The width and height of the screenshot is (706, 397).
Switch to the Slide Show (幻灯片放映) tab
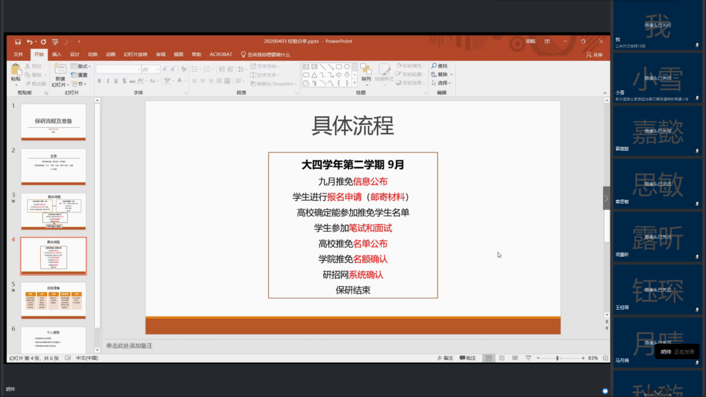click(135, 55)
